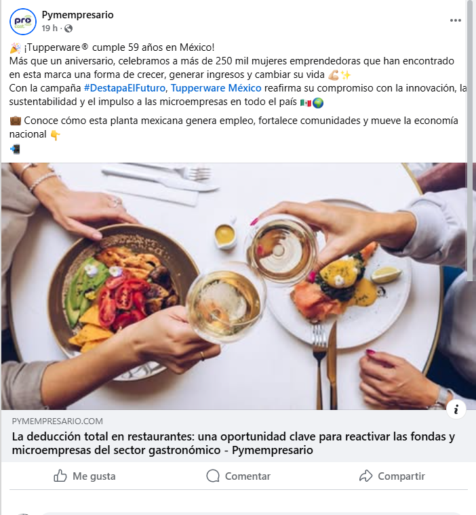Open the Tupperware México page link
Screen dimensions: 476x515
[216, 88]
